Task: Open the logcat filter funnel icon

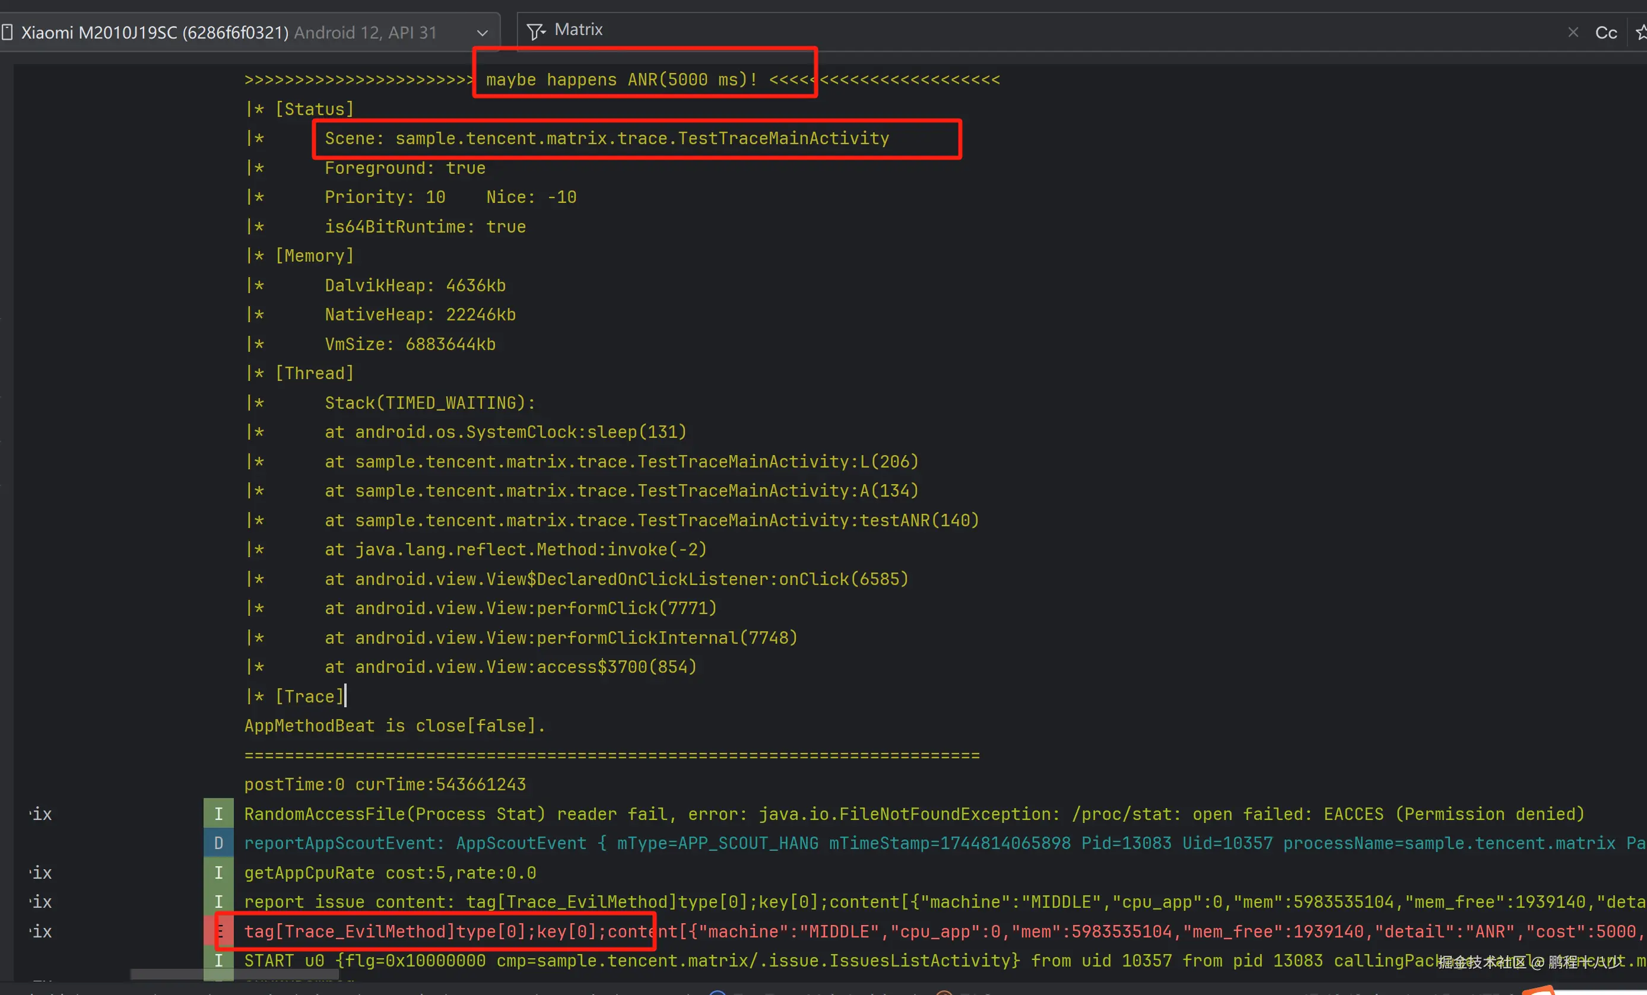Action: pos(535,31)
